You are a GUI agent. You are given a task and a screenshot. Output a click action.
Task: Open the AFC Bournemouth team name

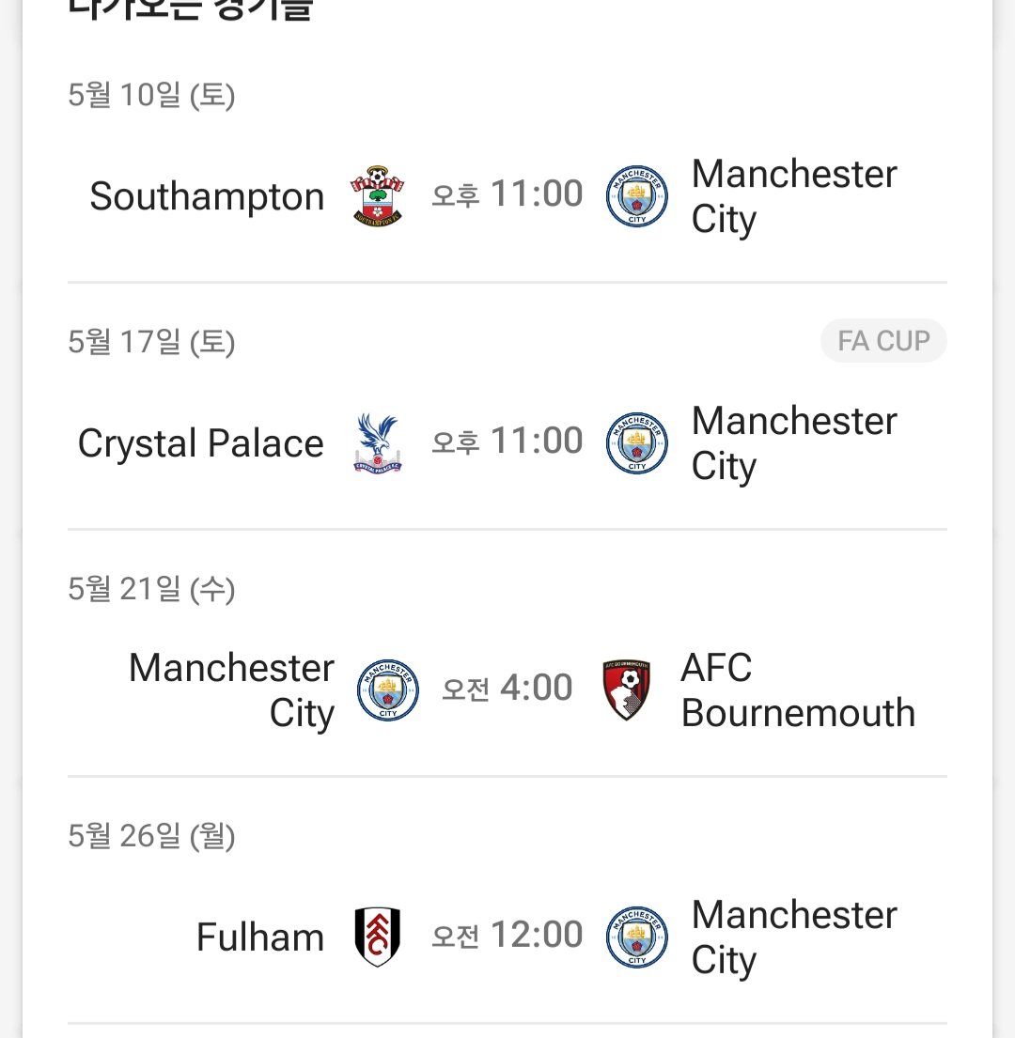[x=798, y=689]
